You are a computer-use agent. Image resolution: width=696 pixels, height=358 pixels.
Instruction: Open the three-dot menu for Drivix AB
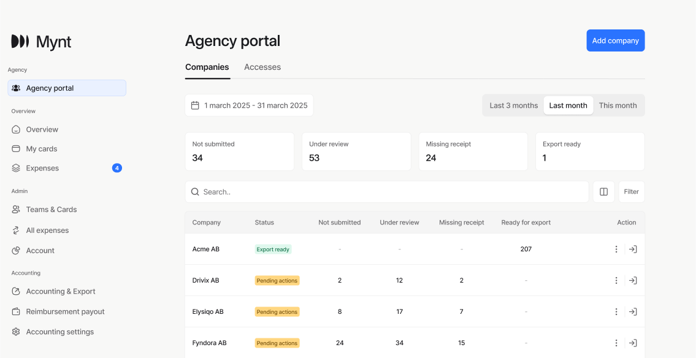(616, 280)
